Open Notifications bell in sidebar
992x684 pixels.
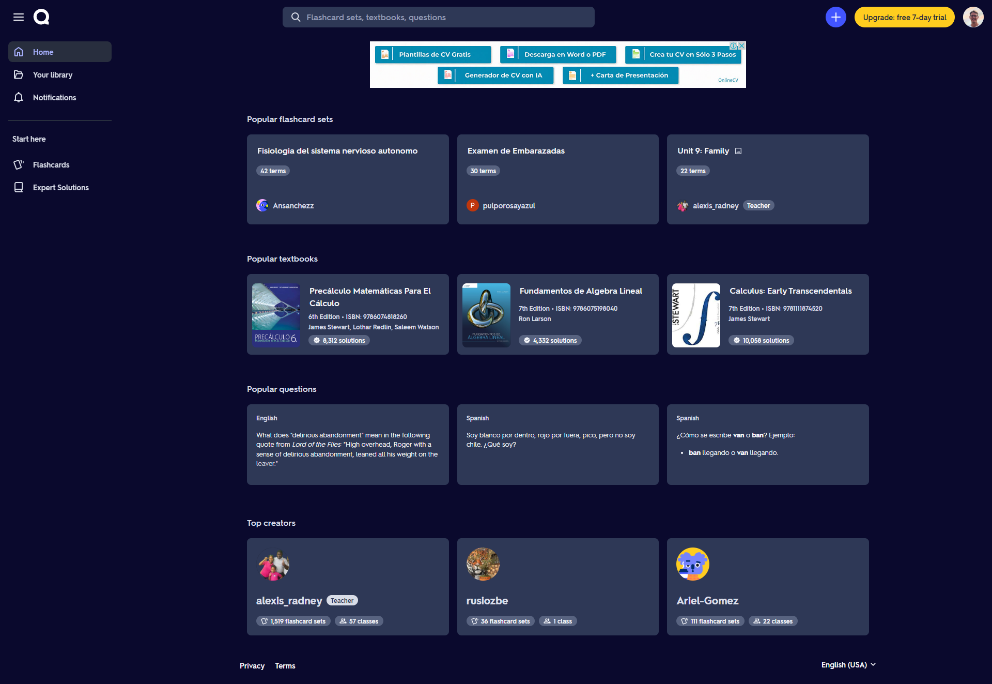pyautogui.click(x=54, y=98)
